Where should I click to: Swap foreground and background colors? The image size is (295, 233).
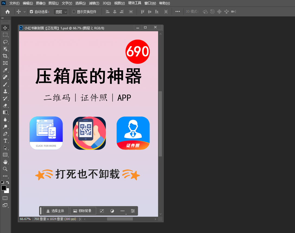tap(8, 182)
